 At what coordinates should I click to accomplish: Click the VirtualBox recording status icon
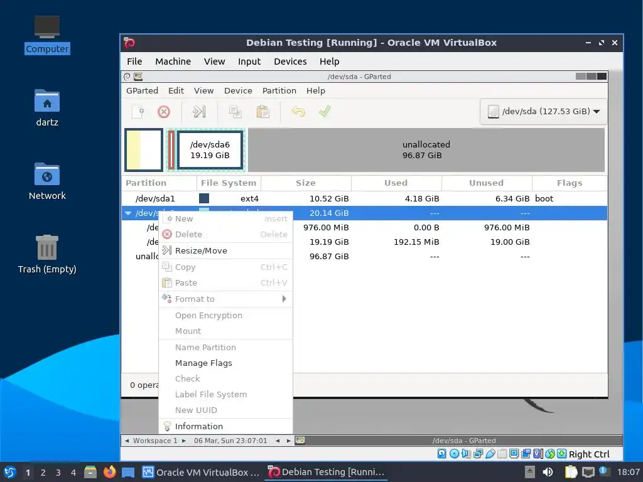click(526, 454)
